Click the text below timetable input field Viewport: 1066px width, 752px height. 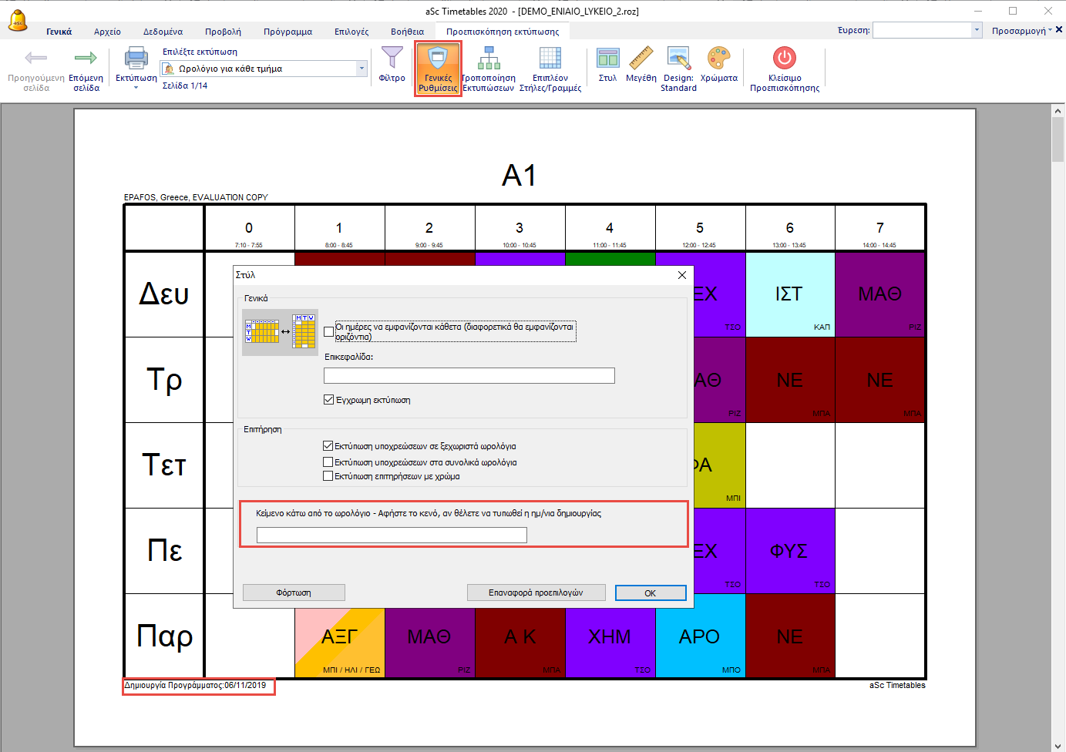392,535
